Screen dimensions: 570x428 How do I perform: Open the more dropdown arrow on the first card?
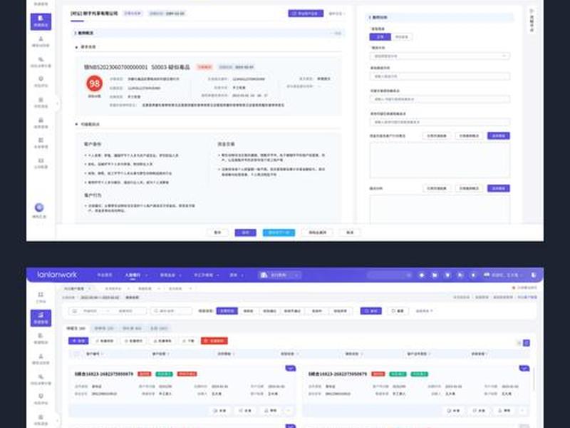coord(289,411)
